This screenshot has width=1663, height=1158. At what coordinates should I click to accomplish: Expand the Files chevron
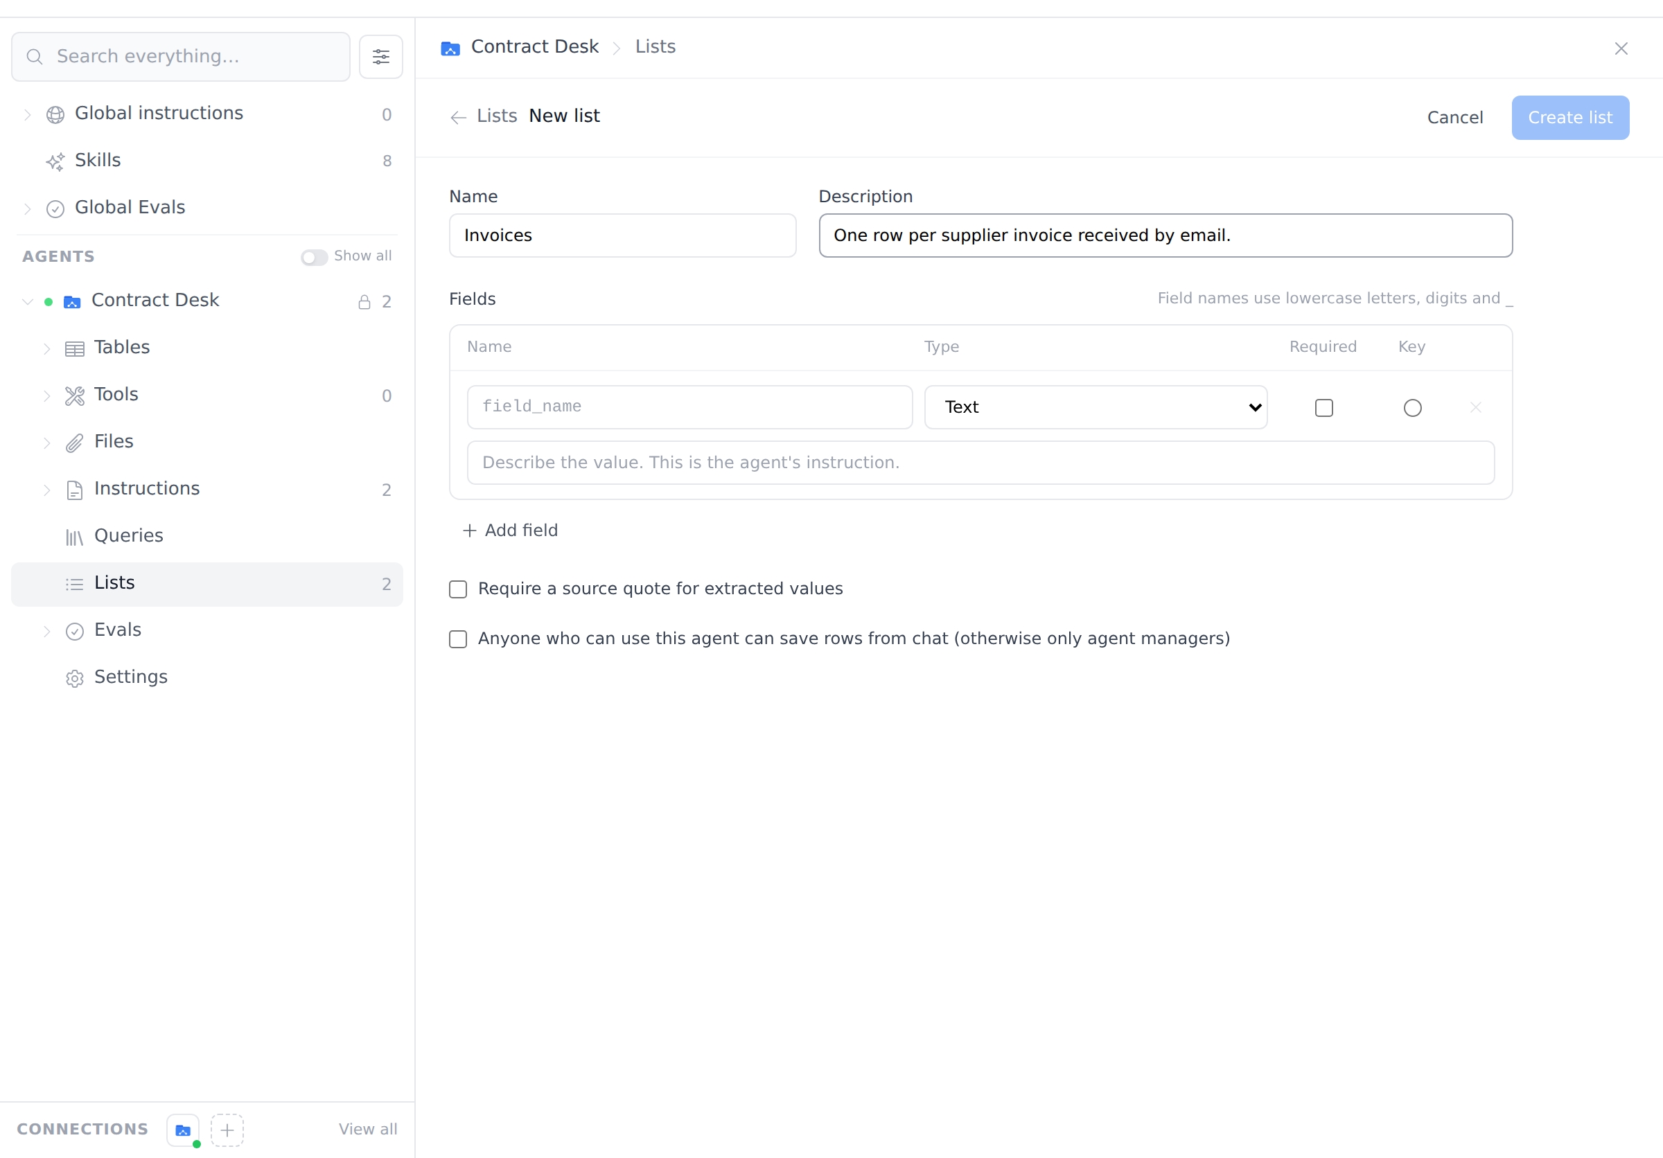pyautogui.click(x=47, y=443)
